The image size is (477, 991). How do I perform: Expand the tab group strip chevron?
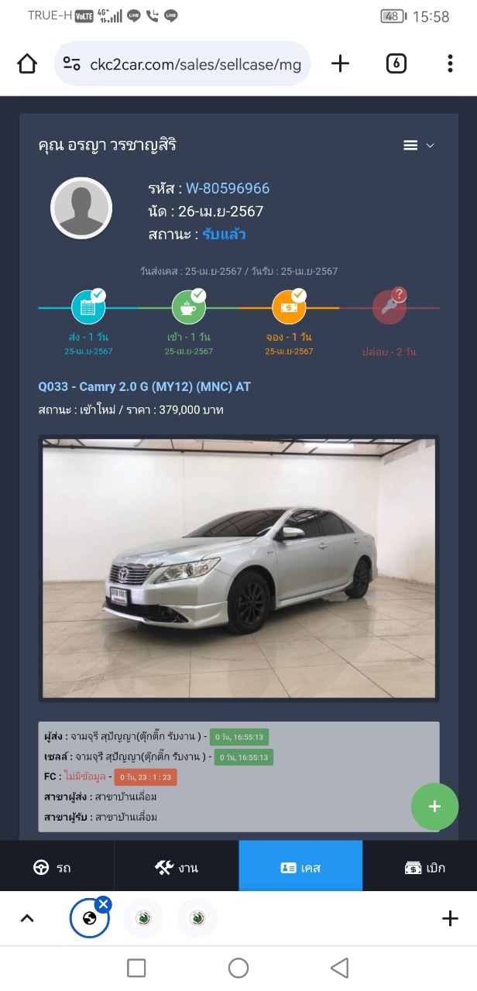coord(27,919)
